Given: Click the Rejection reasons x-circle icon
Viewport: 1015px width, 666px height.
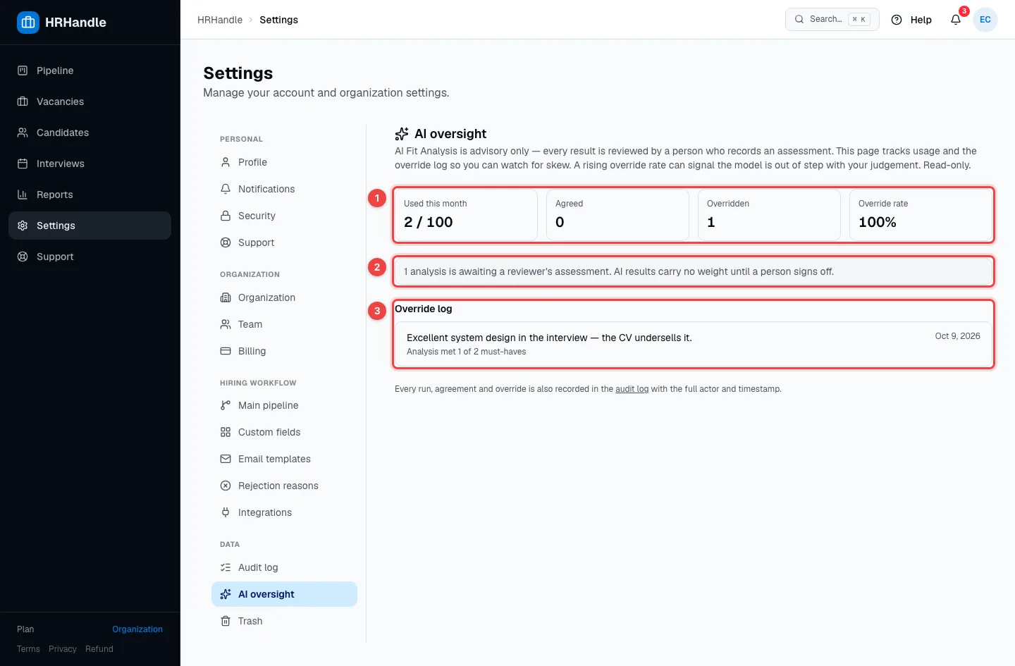Looking at the screenshot, I should coord(226,486).
